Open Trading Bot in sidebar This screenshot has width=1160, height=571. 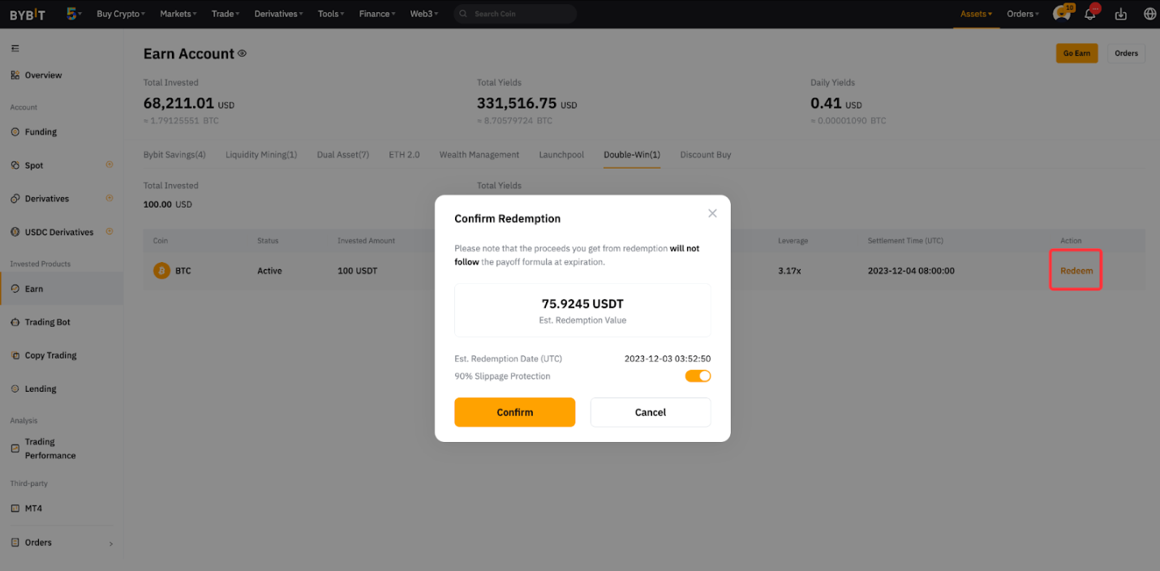point(47,322)
